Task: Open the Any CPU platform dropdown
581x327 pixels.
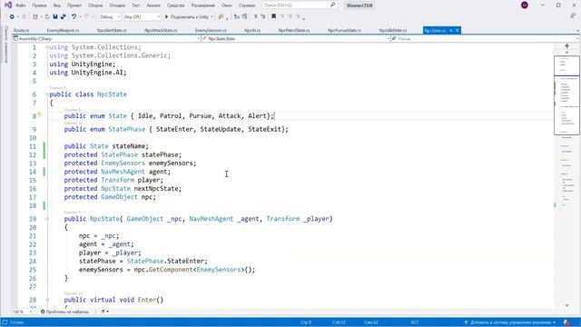Action: tap(142, 16)
